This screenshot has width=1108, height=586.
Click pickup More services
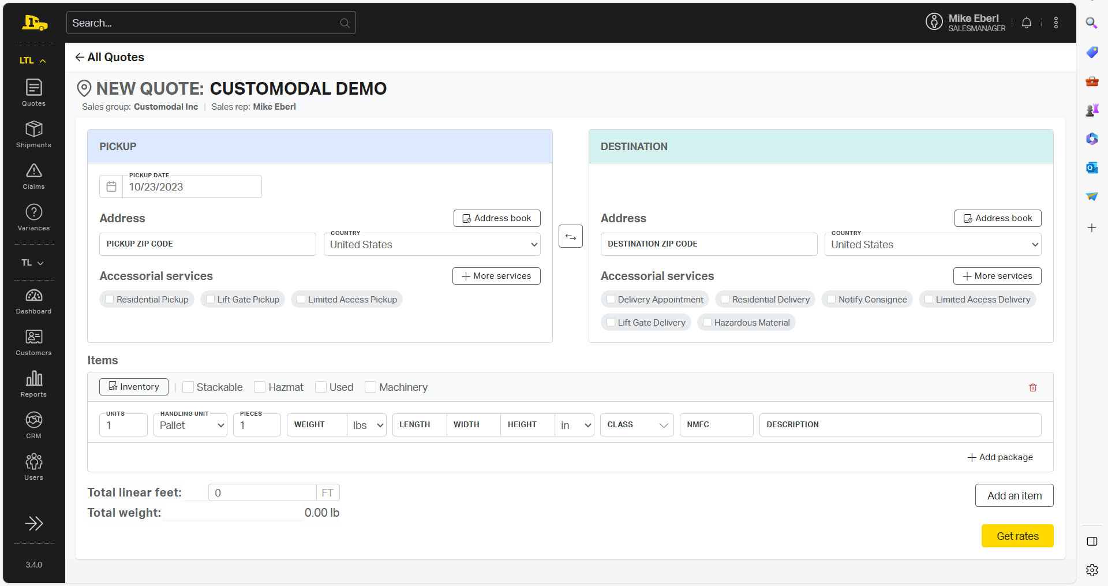(x=496, y=276)
